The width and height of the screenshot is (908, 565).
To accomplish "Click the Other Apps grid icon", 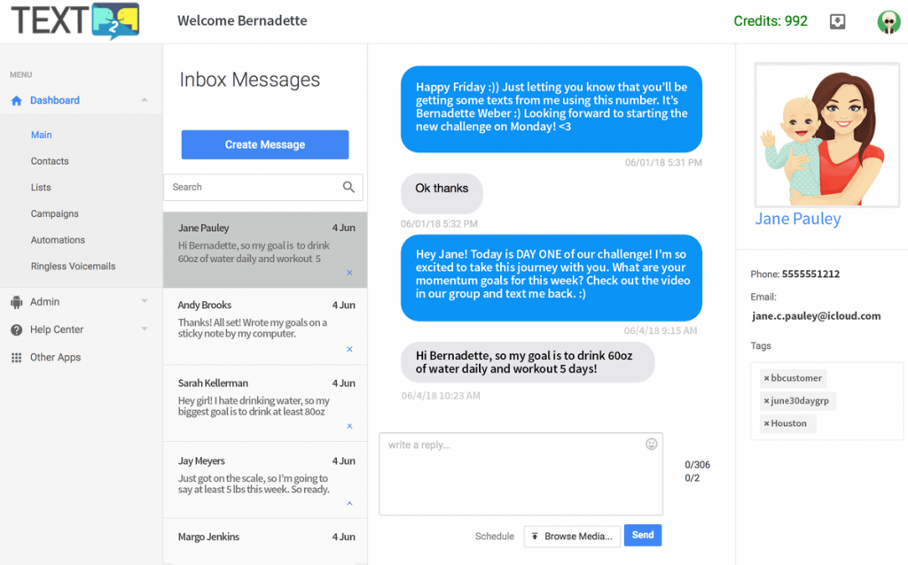I will (x=16, y=358).
